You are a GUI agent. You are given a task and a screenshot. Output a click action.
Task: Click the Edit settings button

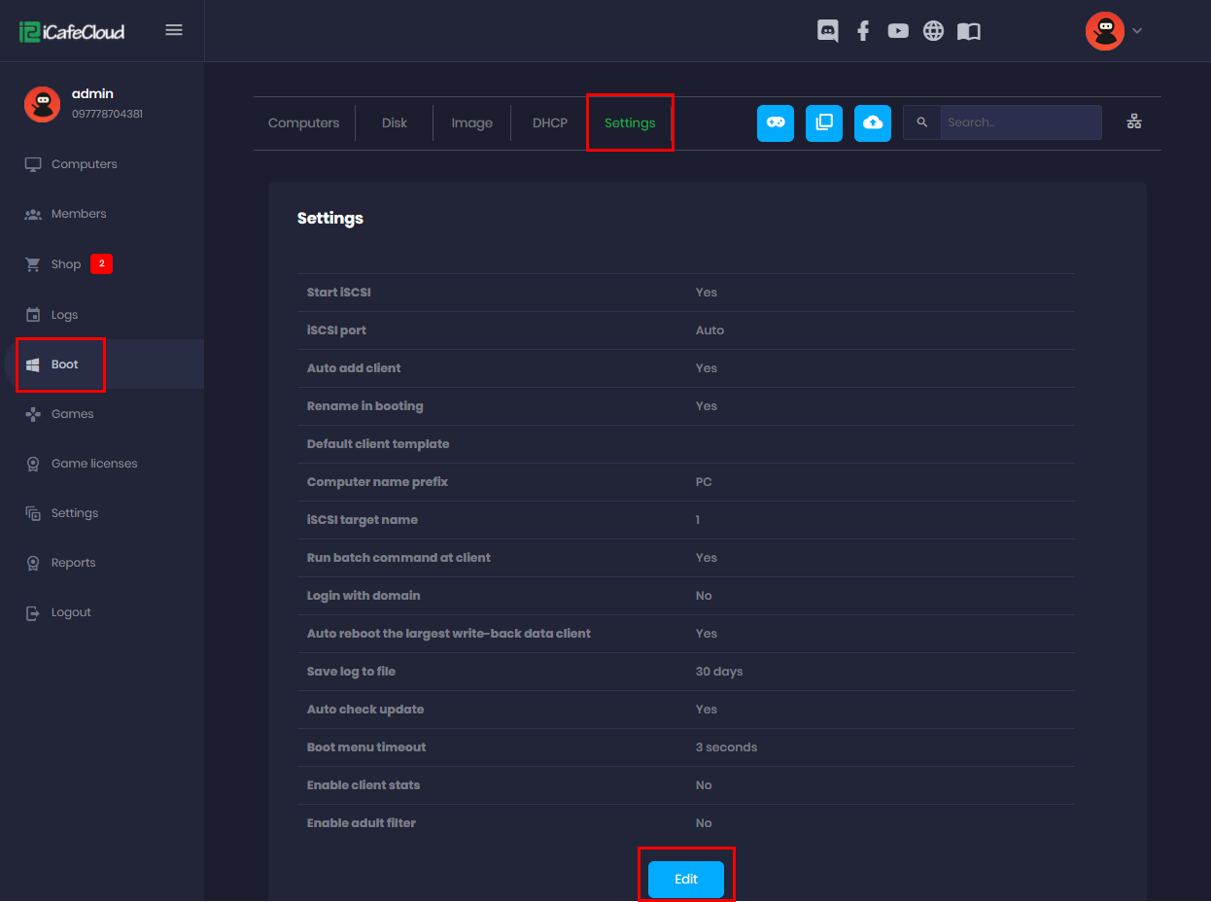pos(686,879)
